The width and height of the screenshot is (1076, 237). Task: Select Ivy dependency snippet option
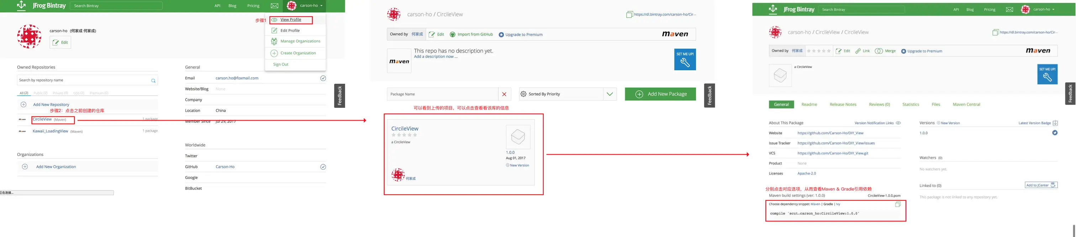tap(838, 204)
